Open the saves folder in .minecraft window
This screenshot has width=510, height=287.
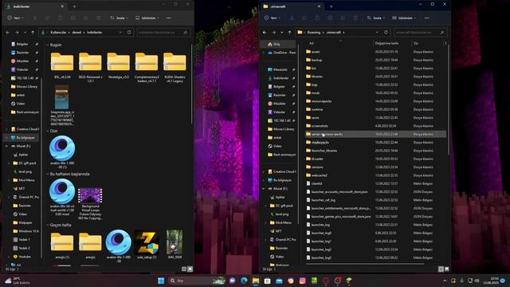coord(316,117)
